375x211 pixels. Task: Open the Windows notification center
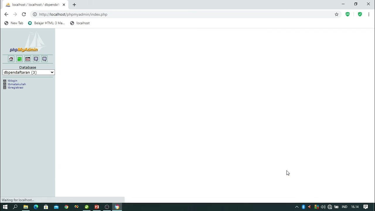click(x=366, y=207)
